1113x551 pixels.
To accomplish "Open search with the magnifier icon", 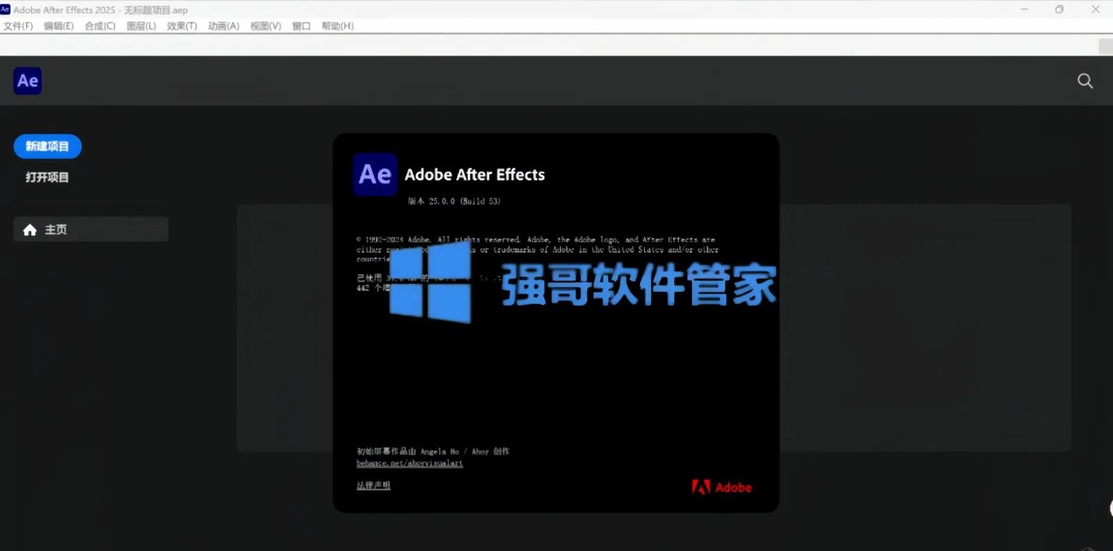I will click(1085, 81).
